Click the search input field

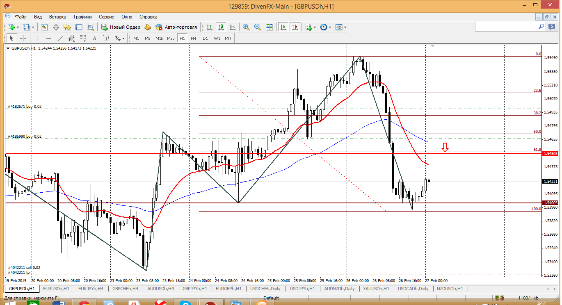pos(506,27)
